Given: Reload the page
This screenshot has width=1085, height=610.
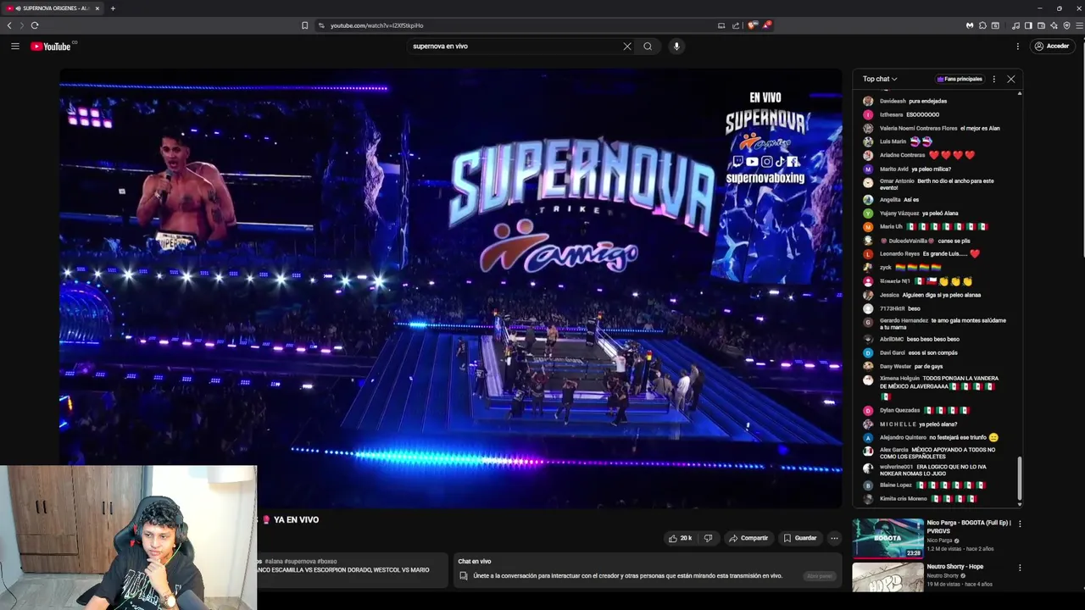Looking at the screenshot, I should click(35, 25).
